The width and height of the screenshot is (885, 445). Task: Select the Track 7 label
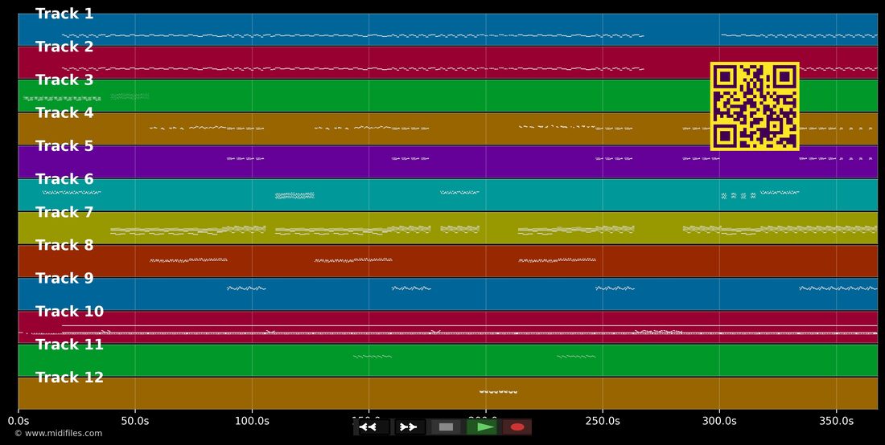tap(64, 212)
